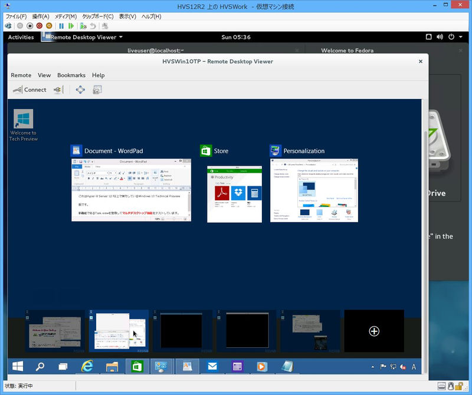Open the Remote menu

point(21,75)
